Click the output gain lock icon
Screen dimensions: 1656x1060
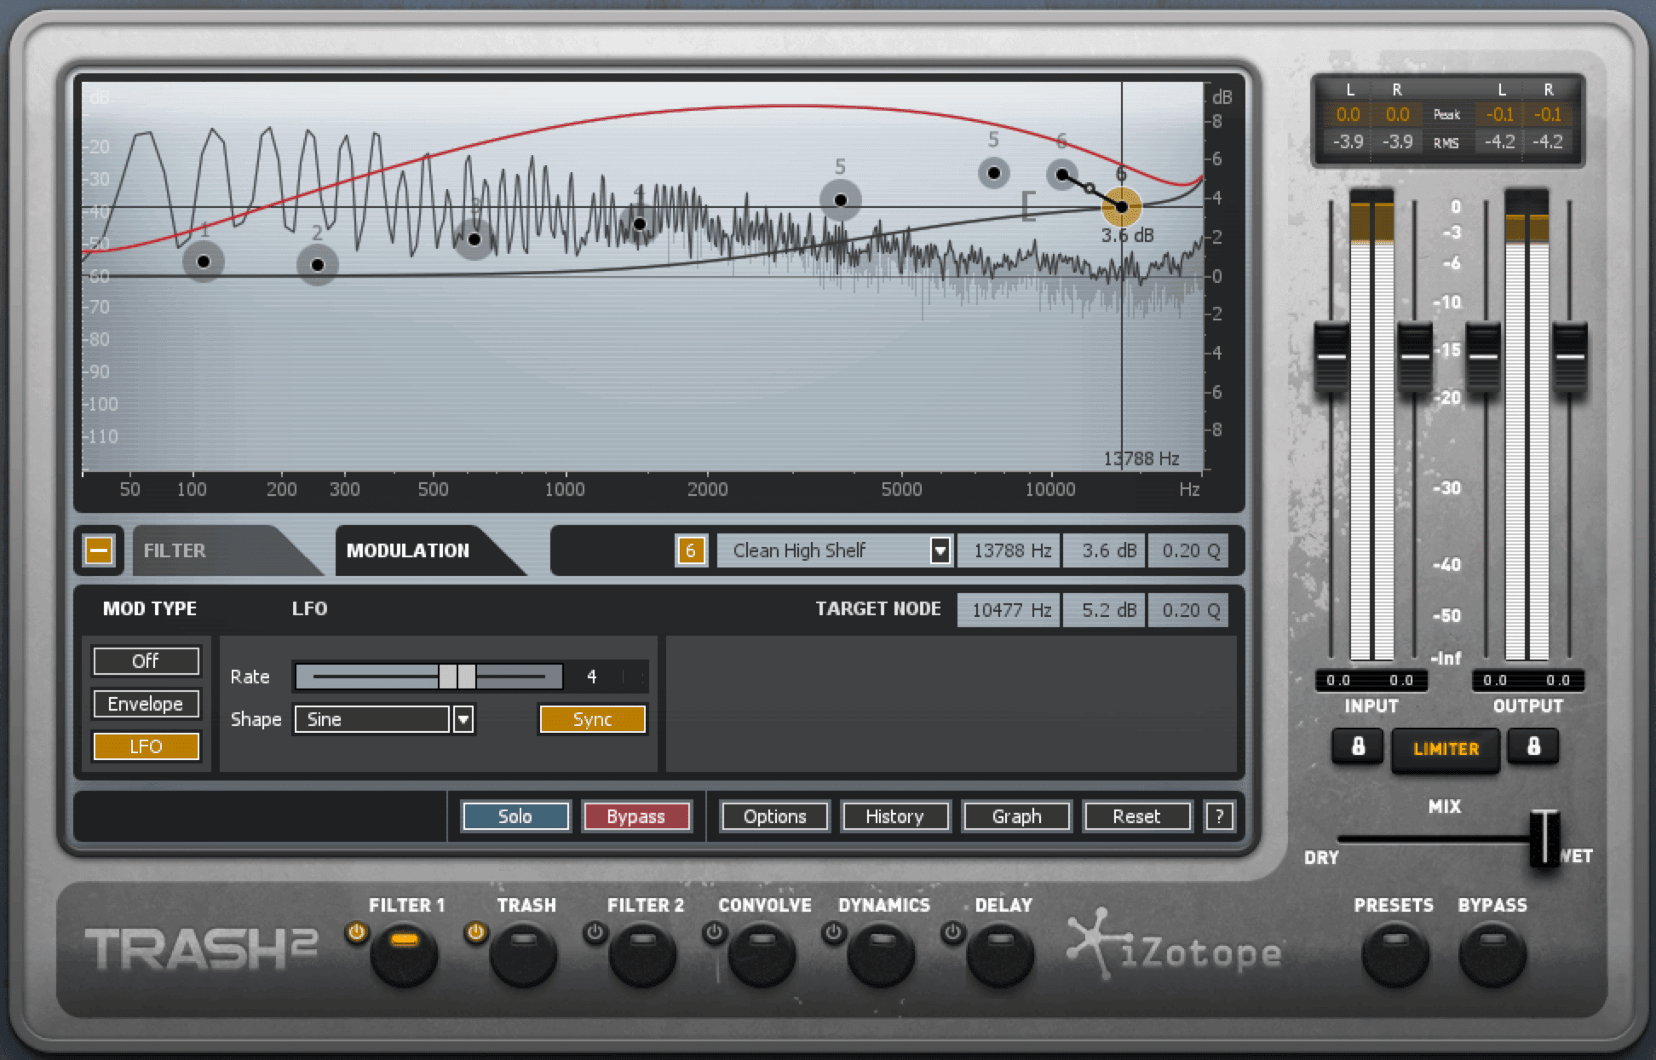point(1533,746)
